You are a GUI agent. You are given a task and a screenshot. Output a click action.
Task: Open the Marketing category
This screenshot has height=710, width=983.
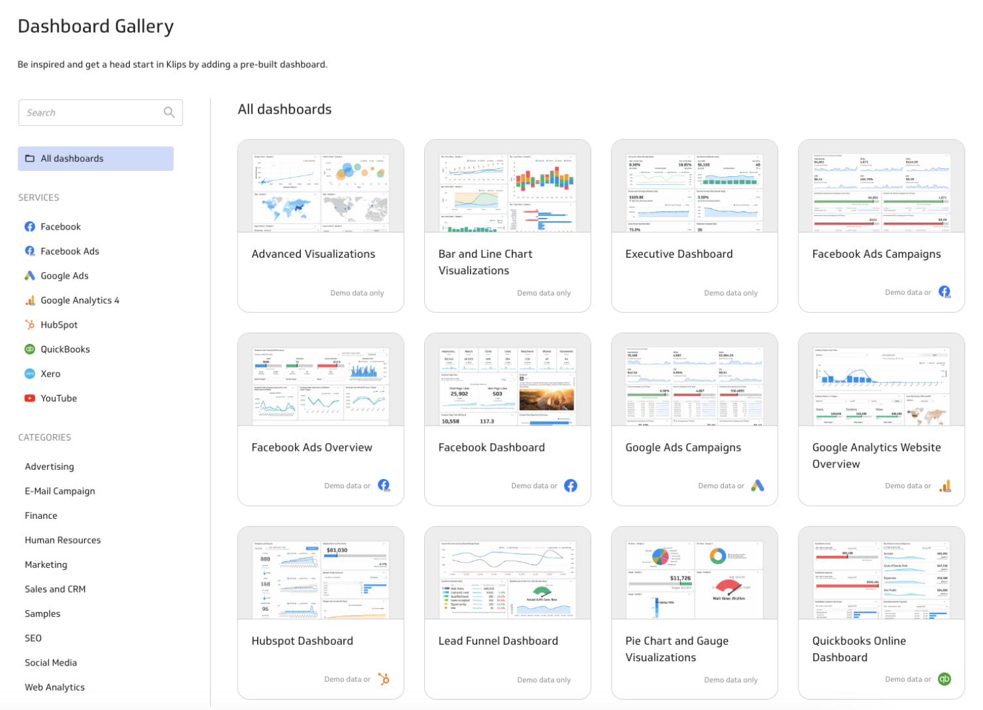[x=46, y=564]
